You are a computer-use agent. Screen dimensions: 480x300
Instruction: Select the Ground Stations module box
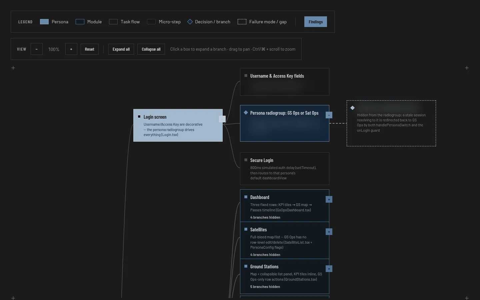coord(285,276)
